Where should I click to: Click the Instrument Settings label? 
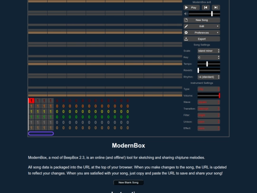point(202,83)
